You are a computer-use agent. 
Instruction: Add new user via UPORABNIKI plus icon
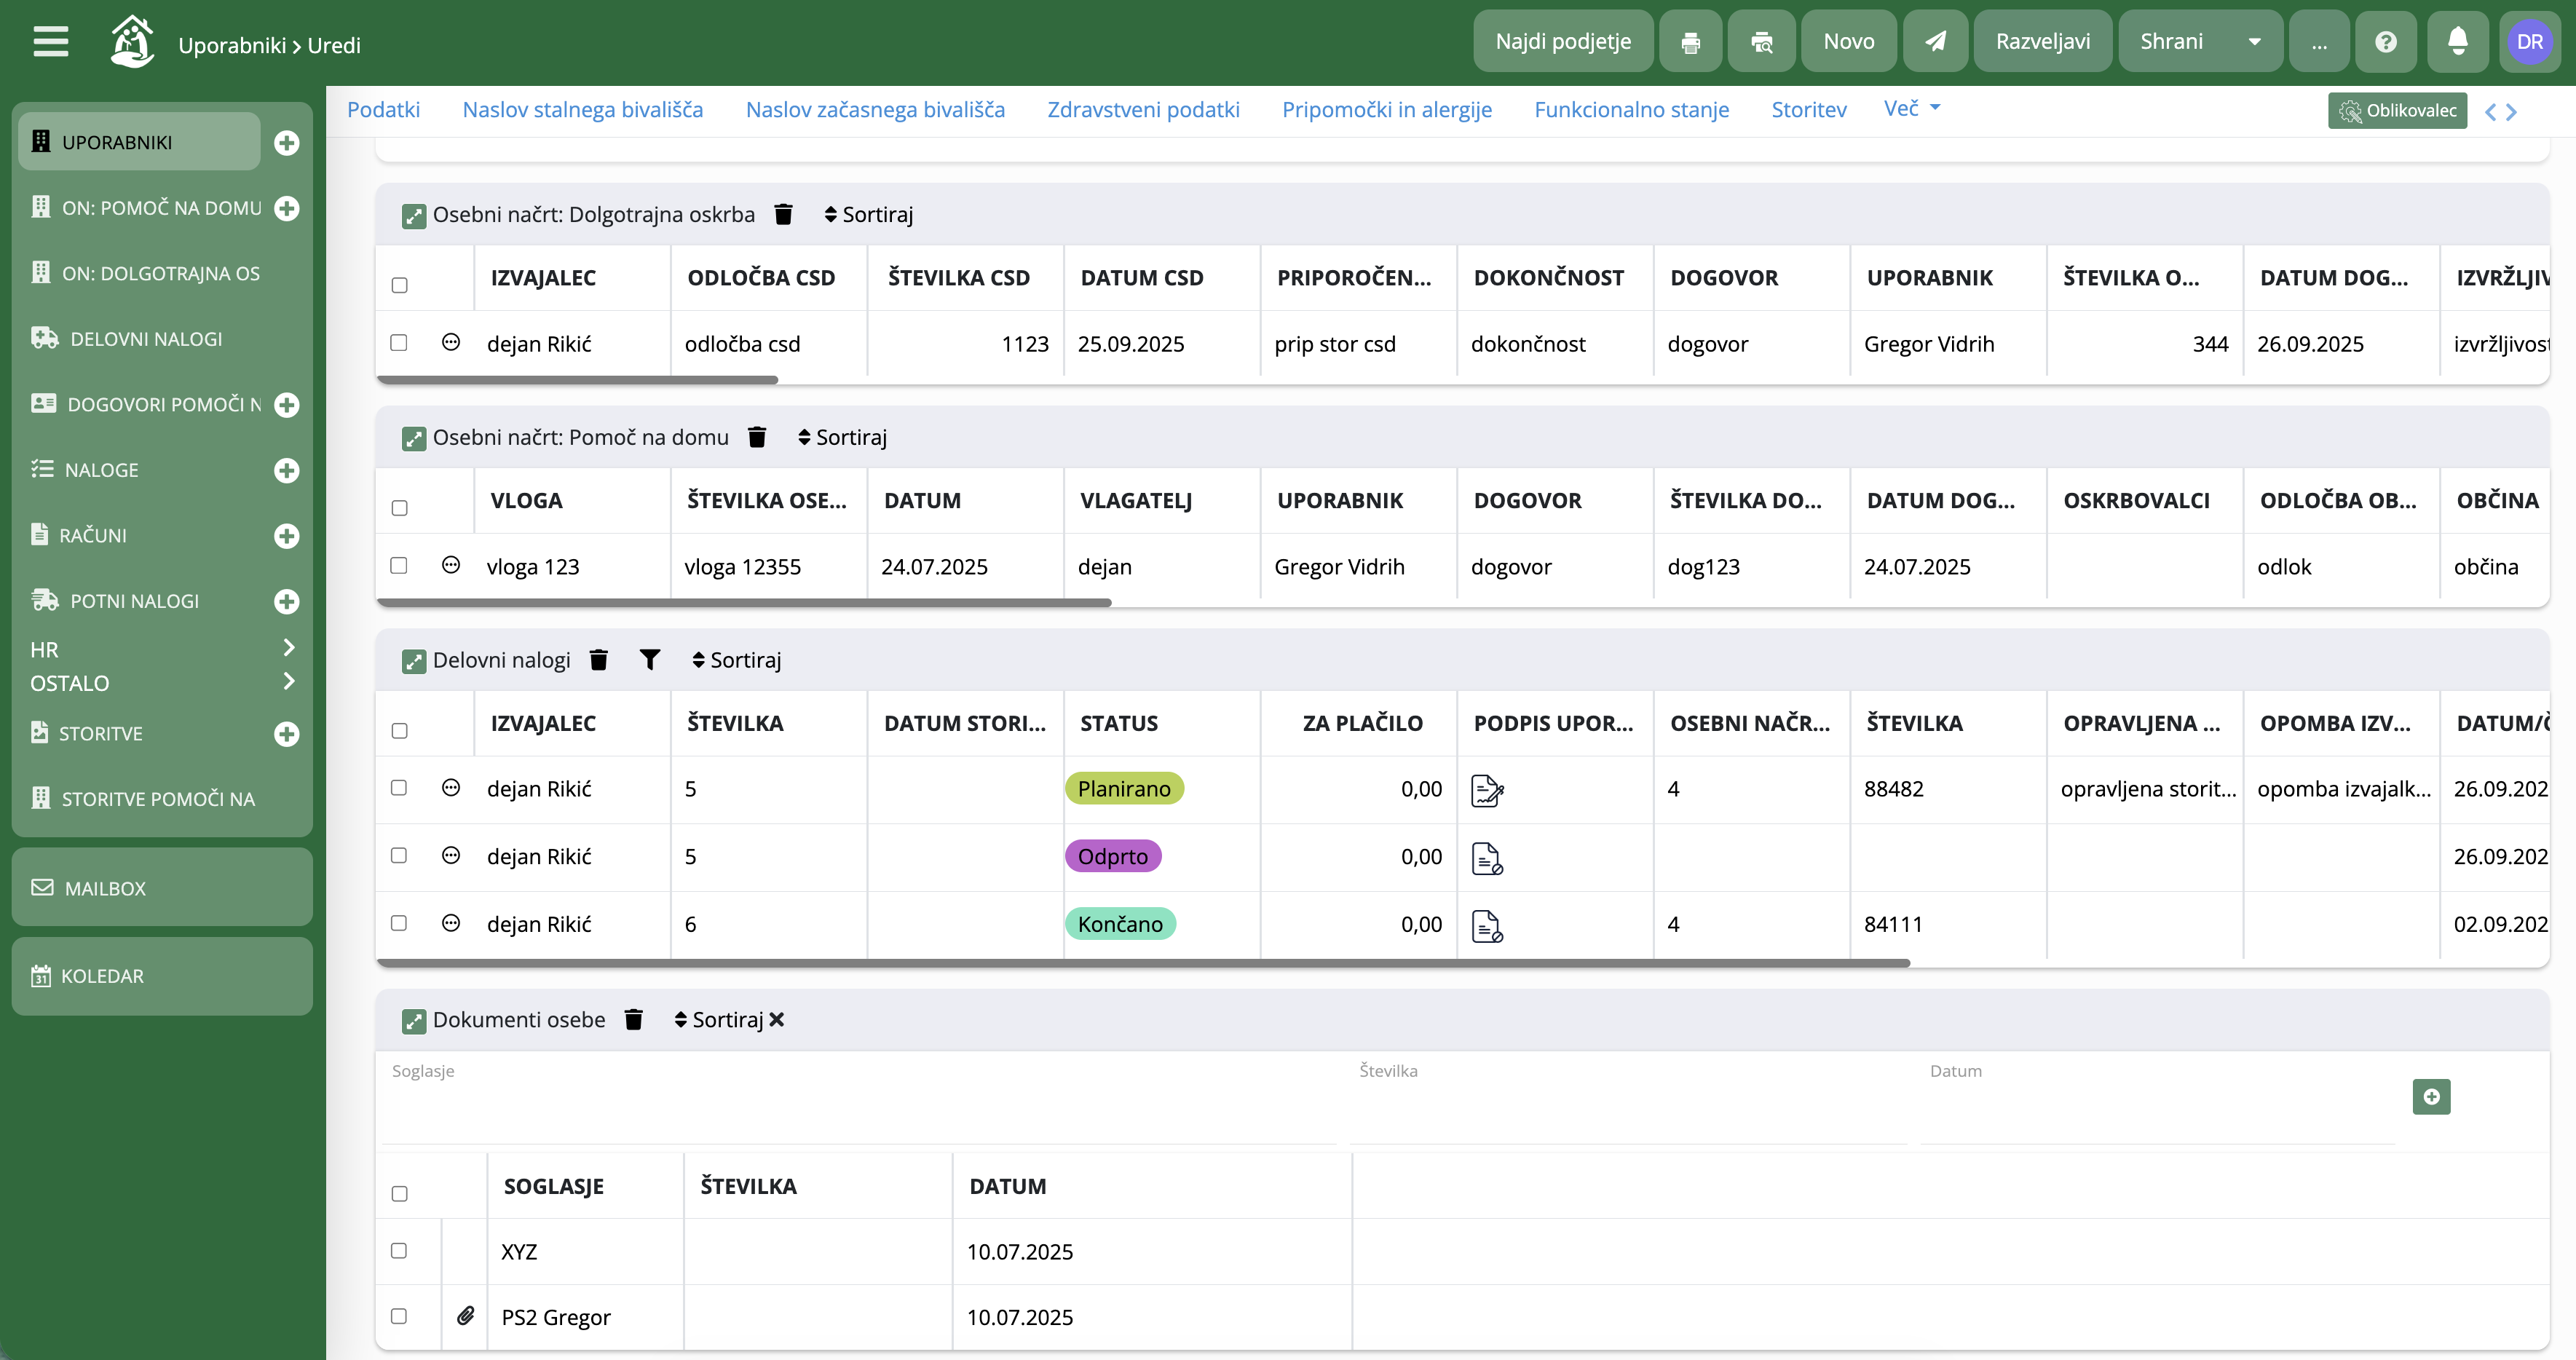[287, 143]
